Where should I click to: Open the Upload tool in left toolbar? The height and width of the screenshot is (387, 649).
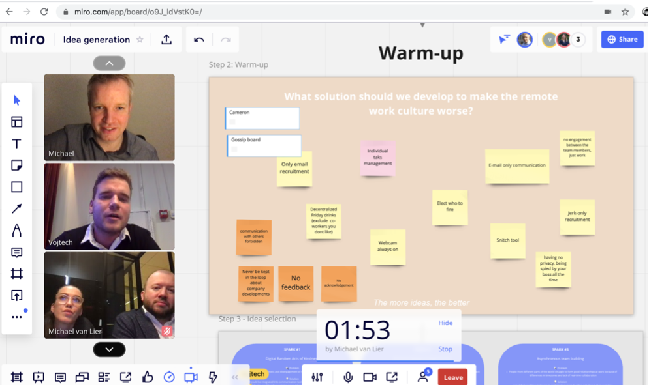[x=16, y=295]
